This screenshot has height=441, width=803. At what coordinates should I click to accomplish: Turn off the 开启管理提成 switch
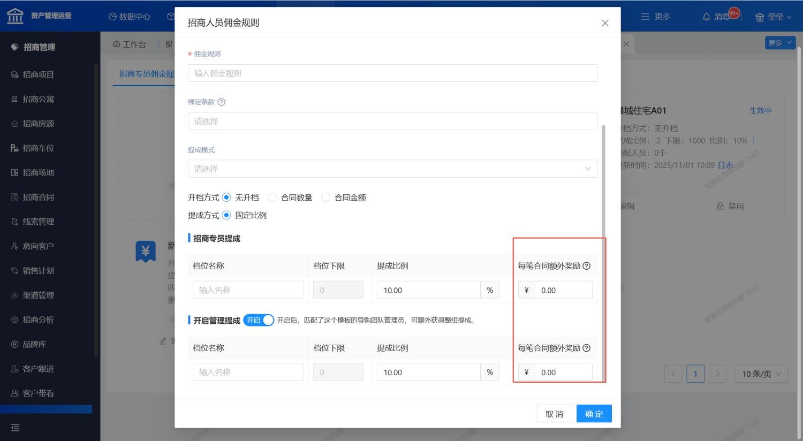(259, 320)
